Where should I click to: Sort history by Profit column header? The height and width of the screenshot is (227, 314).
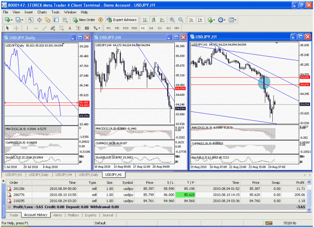pyautogui.click(x=293, y=183)
